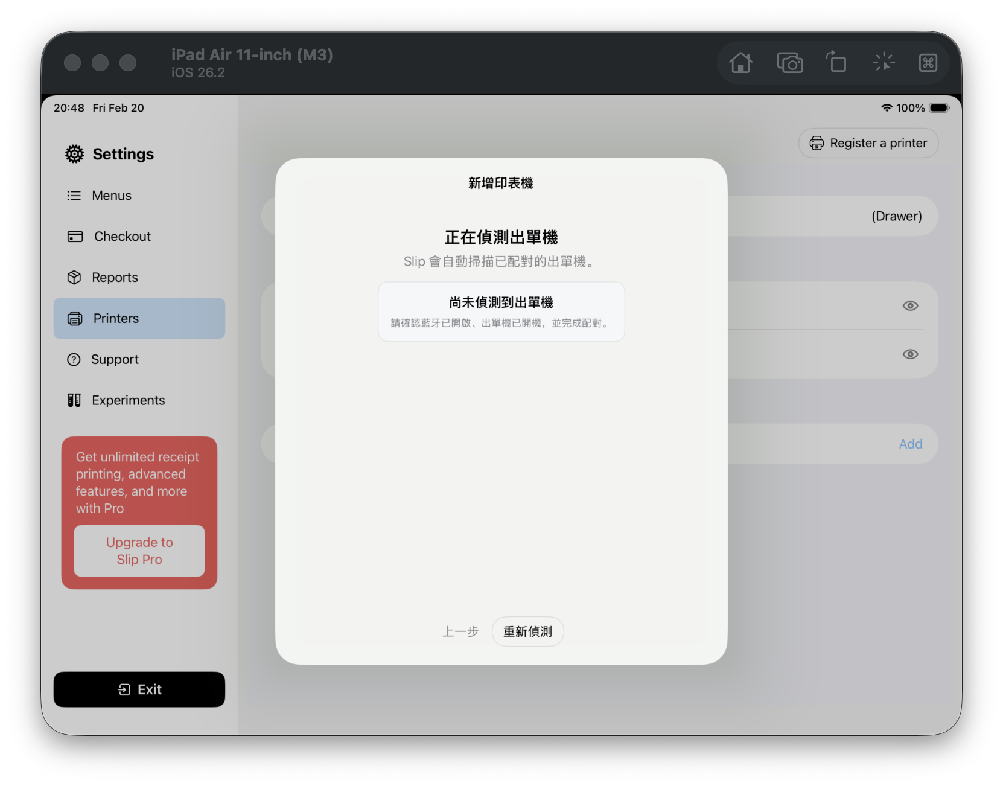
Task: Click Upgrade to Slip Pro
Action: click(139, 551)
